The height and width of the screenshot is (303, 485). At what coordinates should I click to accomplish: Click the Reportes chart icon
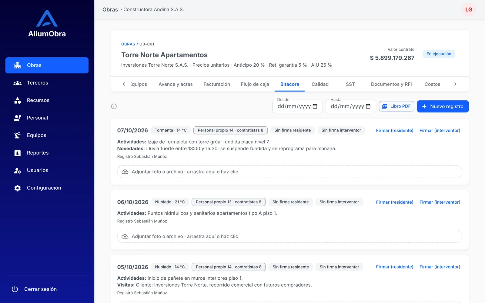tap(18, 153)
